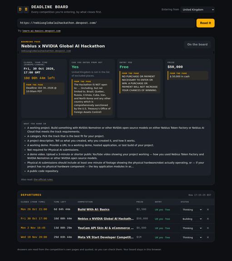Change Building status for Nebius hackathon
Viewport: 232px width, 261px height.
coord(192,219)
